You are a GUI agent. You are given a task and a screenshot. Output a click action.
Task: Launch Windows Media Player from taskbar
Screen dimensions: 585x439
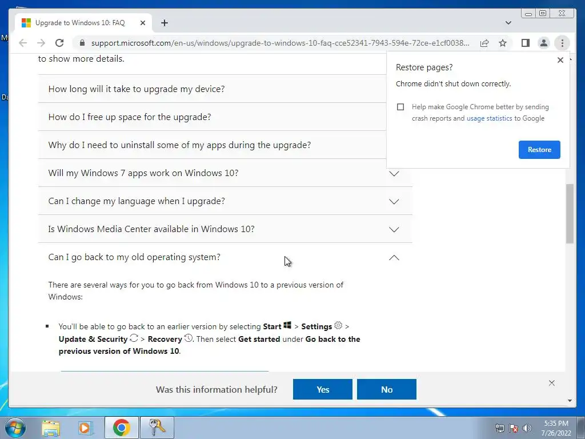click(x=85, y=428)
